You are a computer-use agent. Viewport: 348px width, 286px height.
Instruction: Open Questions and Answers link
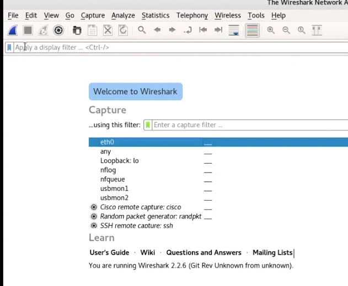pos(204,252)
